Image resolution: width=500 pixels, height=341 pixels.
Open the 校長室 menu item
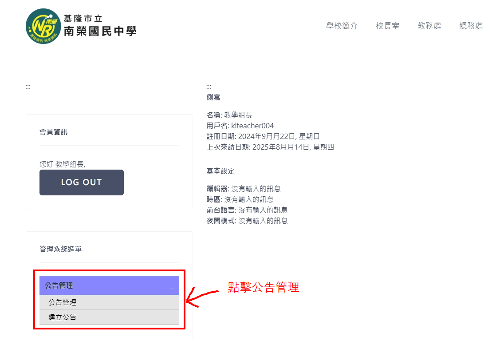[x=387, y=26]
